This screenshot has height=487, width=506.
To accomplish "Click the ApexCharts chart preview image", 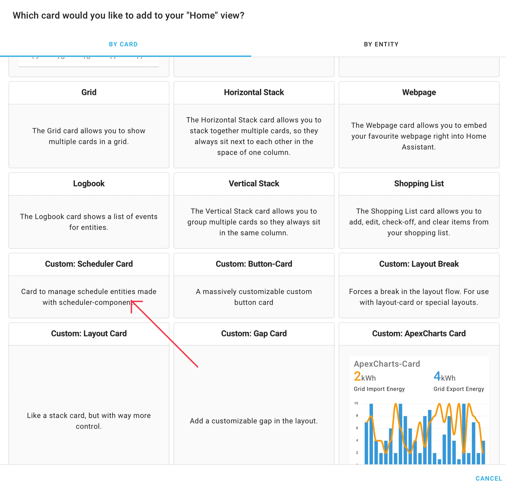I will coord(419,411).
